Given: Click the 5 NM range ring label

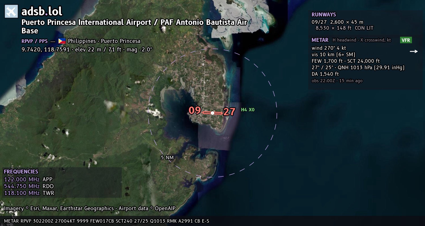Looking at the screenshot, I should [167, 158].
